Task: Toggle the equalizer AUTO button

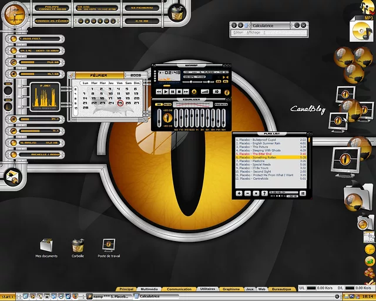Action: [167, 104]
